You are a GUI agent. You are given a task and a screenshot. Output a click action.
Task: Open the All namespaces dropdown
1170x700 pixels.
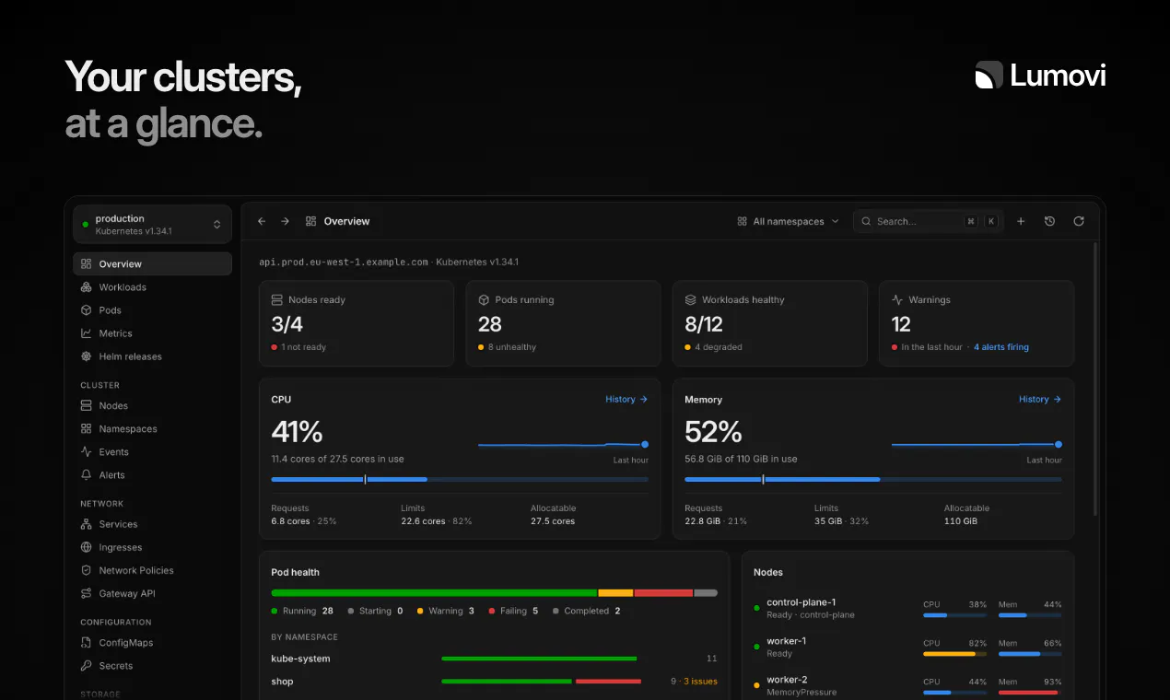(x=789, y=221)
